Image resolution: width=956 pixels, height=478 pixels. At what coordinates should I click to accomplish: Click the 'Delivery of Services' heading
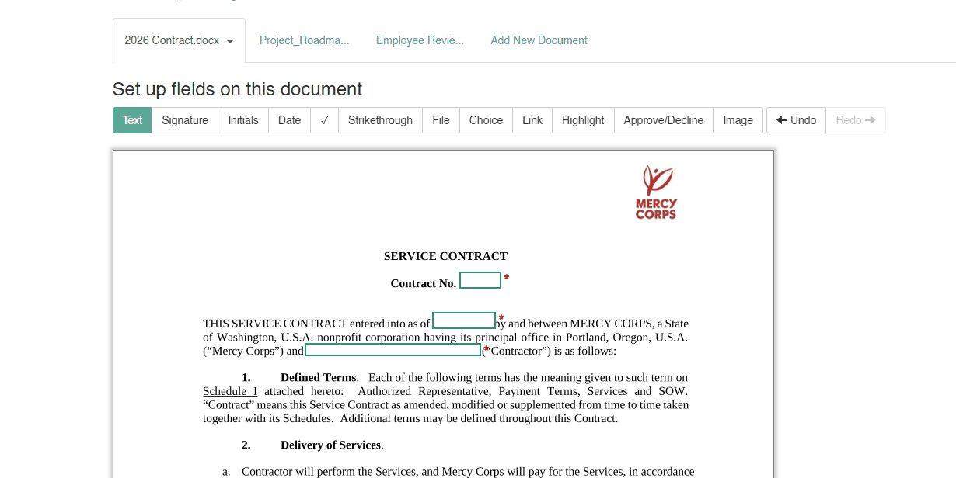330,445
